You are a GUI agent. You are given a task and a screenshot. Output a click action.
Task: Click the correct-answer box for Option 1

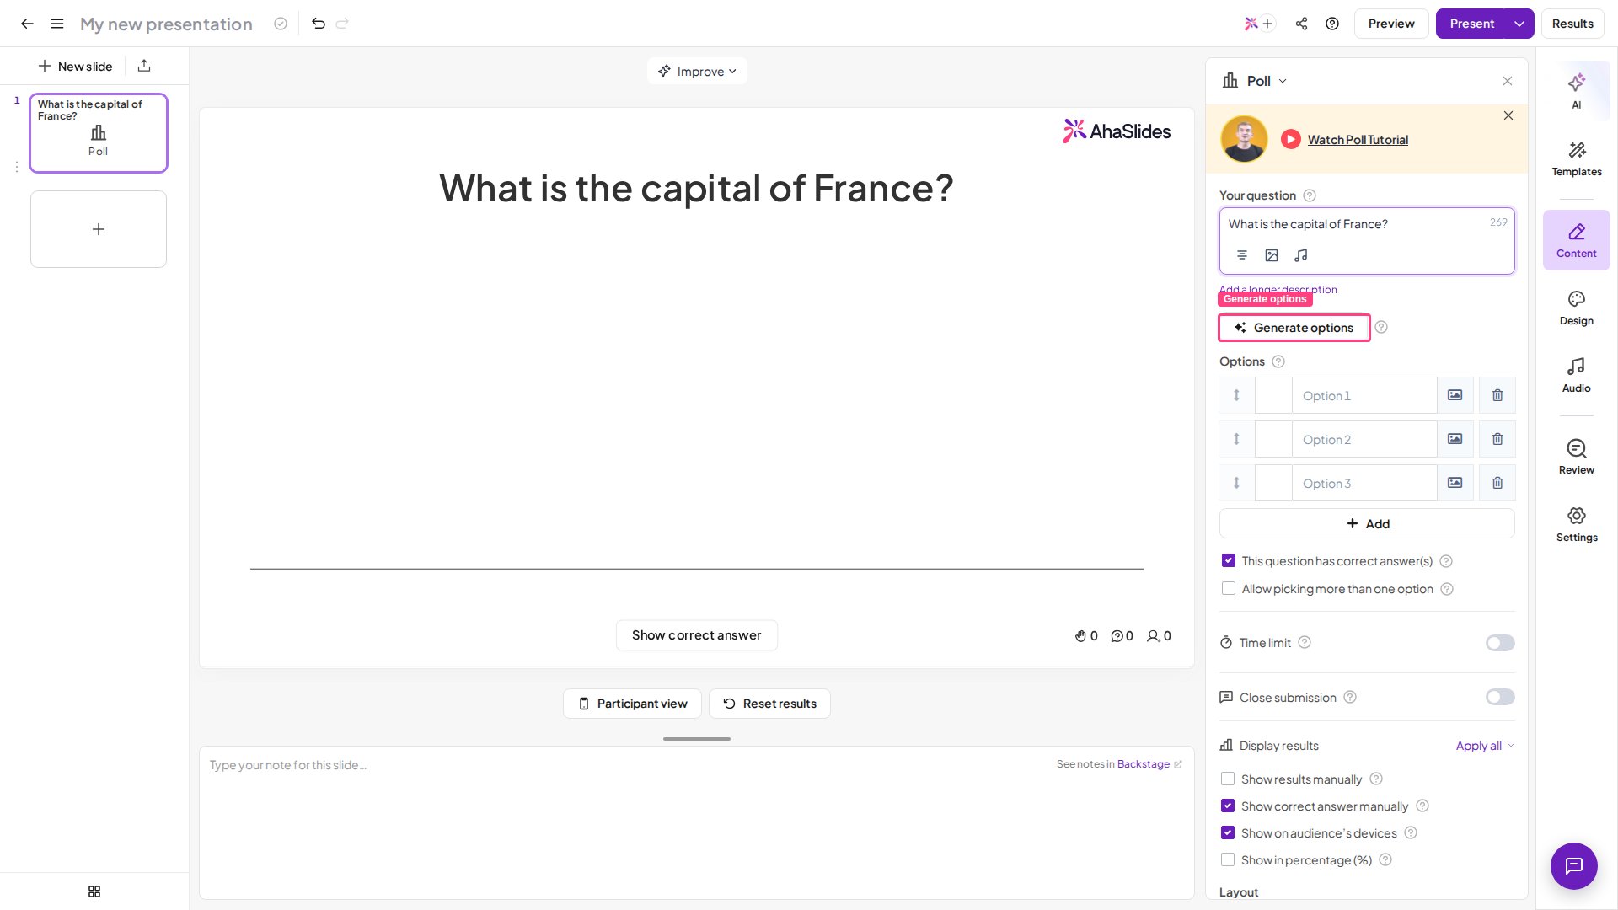[x=1273, y=395]
